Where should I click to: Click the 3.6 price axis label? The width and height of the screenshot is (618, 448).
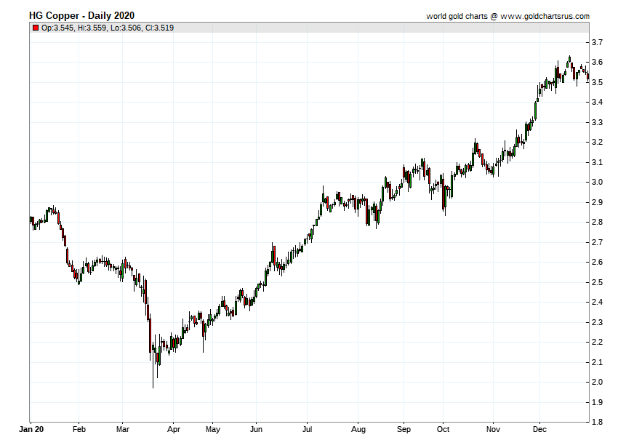[597, 62]
